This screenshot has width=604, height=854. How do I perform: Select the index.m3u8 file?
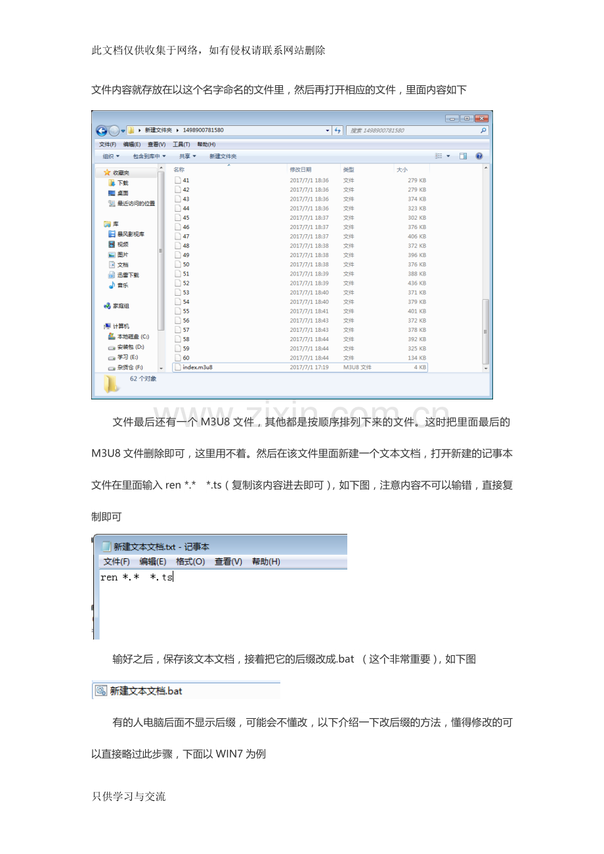coord(197,367)
